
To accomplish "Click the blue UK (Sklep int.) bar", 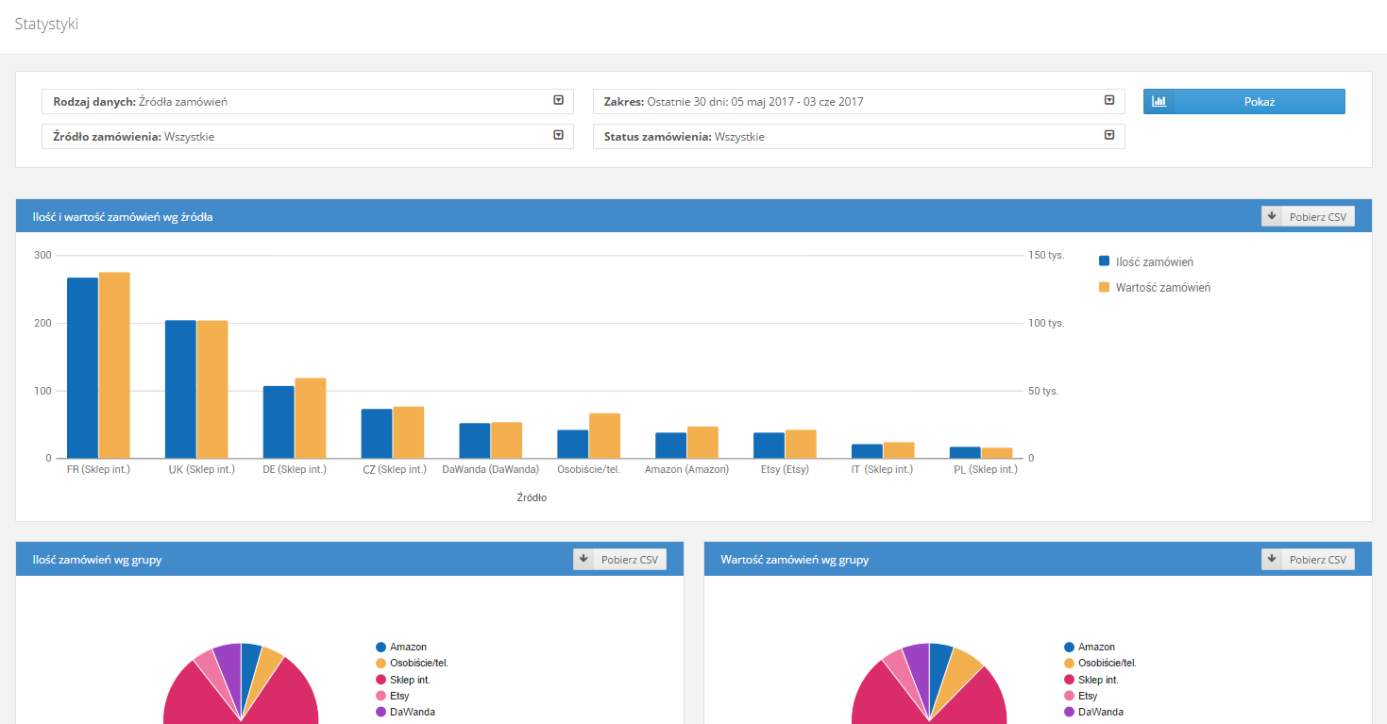I will pos(180,390).
